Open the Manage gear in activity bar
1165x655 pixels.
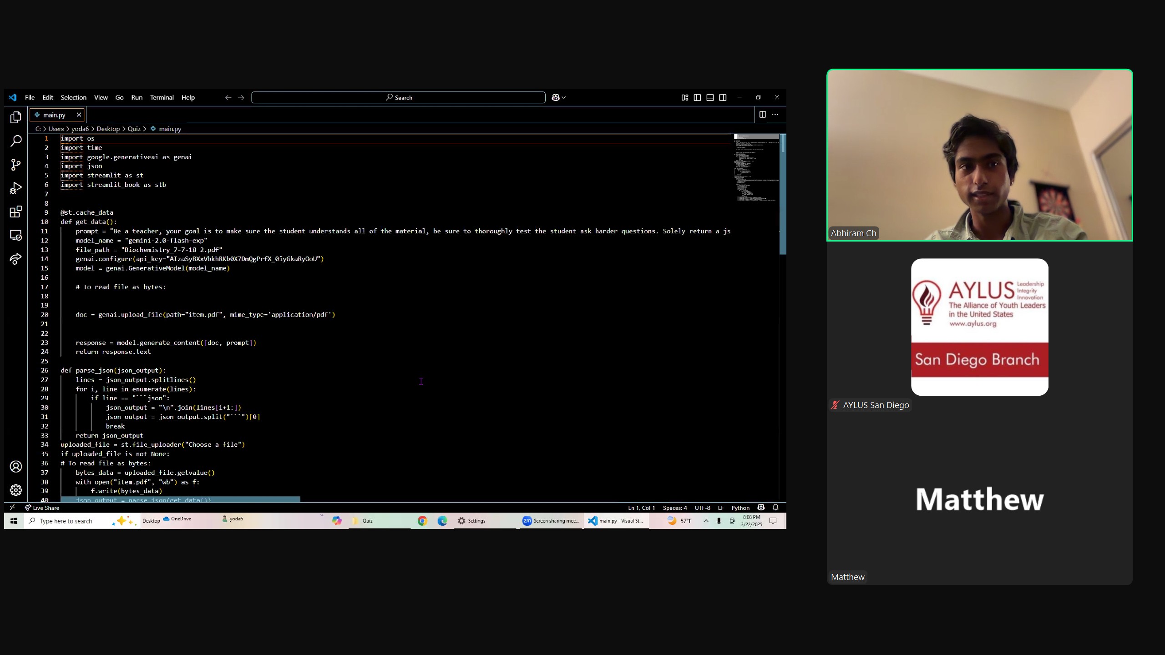pos(16,490)
